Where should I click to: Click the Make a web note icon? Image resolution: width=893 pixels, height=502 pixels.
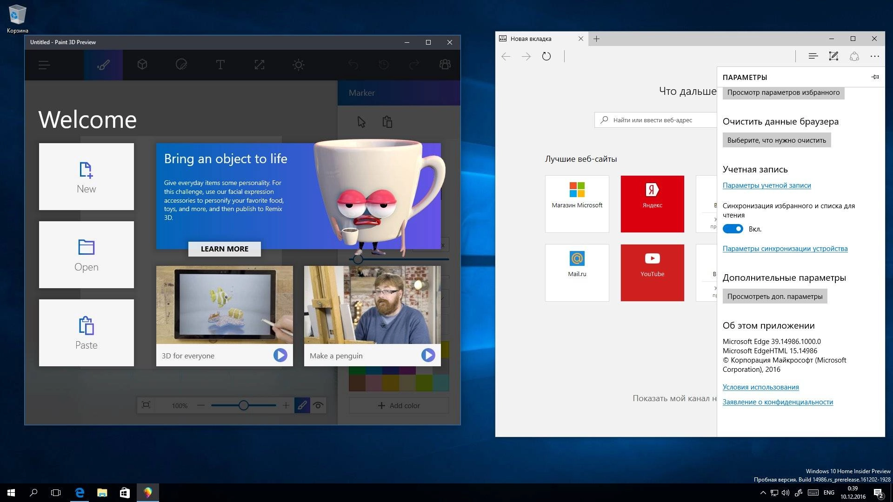point(833,56)
